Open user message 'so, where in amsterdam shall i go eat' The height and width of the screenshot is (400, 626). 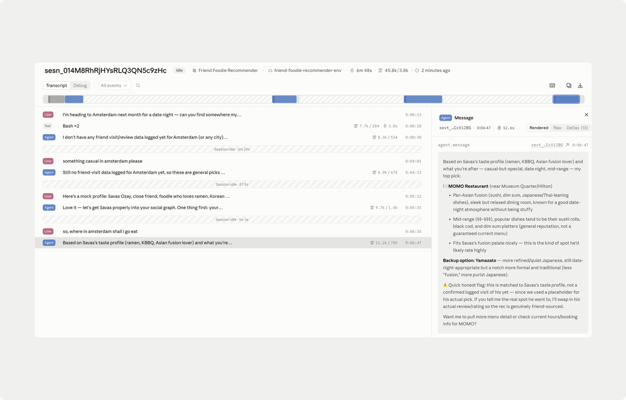(x=233, y=231)
